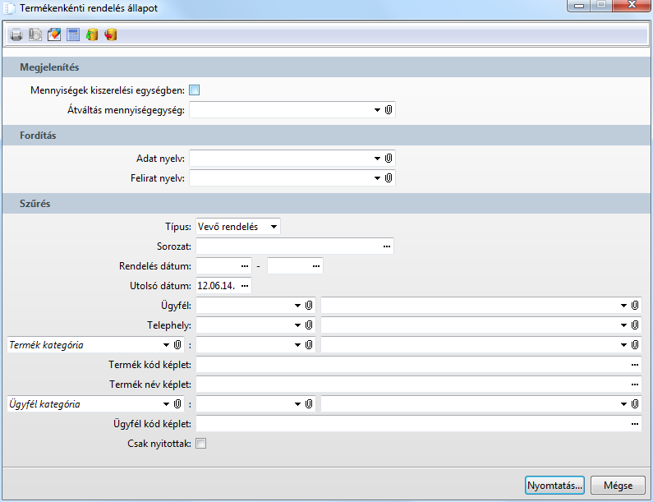Expand Ügyfél kategória code value dropdown

tap(298, 404)
